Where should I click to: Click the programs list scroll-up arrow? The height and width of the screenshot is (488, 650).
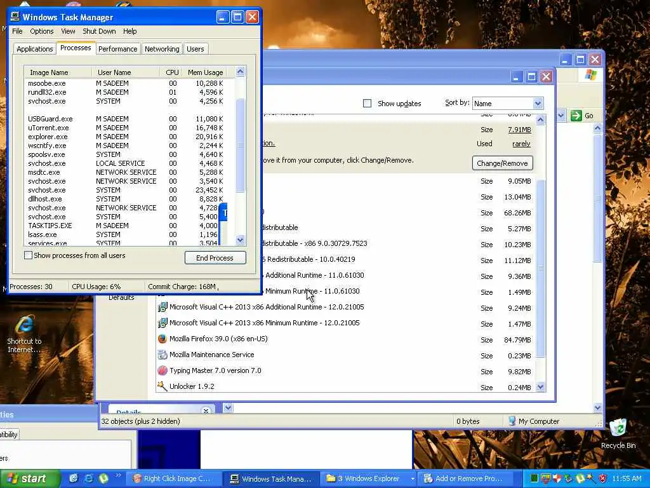540,120
